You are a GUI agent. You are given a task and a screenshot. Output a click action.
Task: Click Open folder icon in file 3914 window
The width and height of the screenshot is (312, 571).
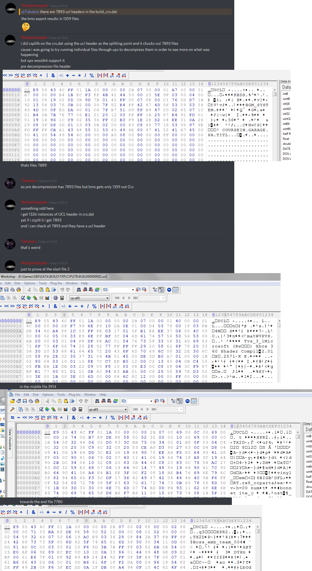(x=13, y=401)
